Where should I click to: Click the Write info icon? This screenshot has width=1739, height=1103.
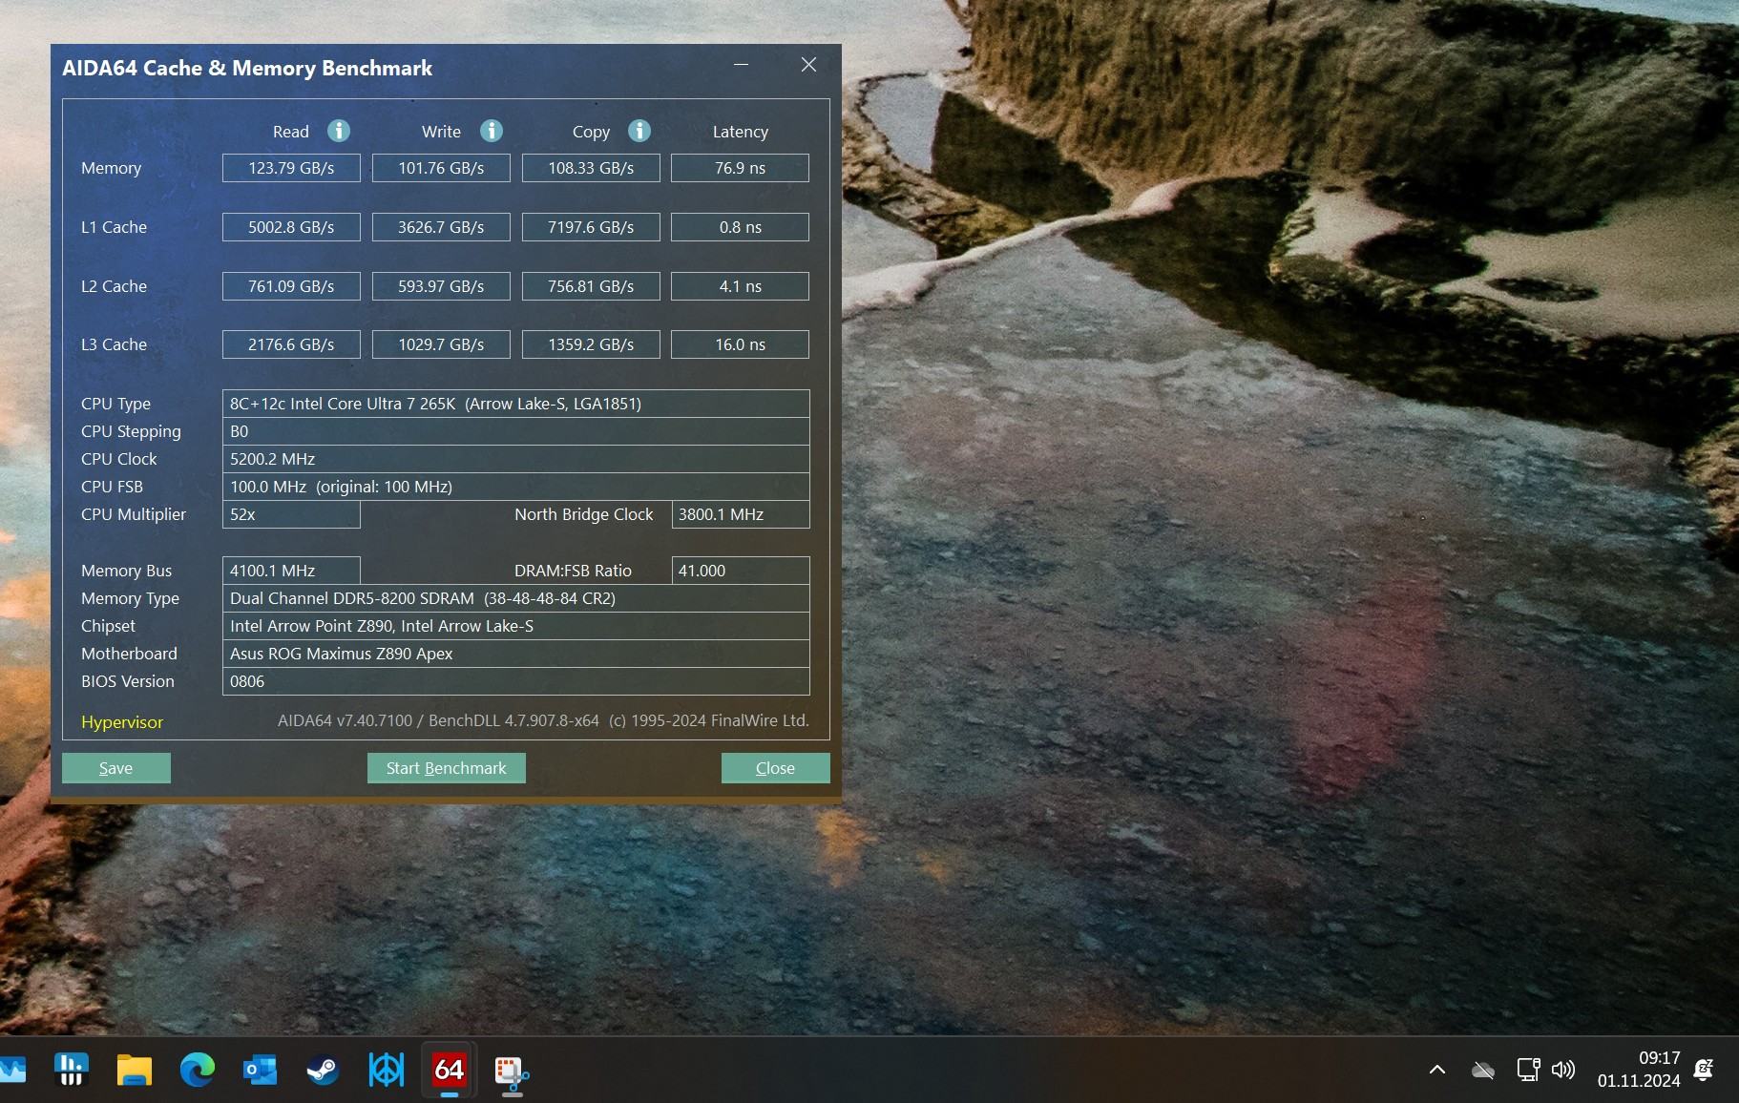pos(492,131)
